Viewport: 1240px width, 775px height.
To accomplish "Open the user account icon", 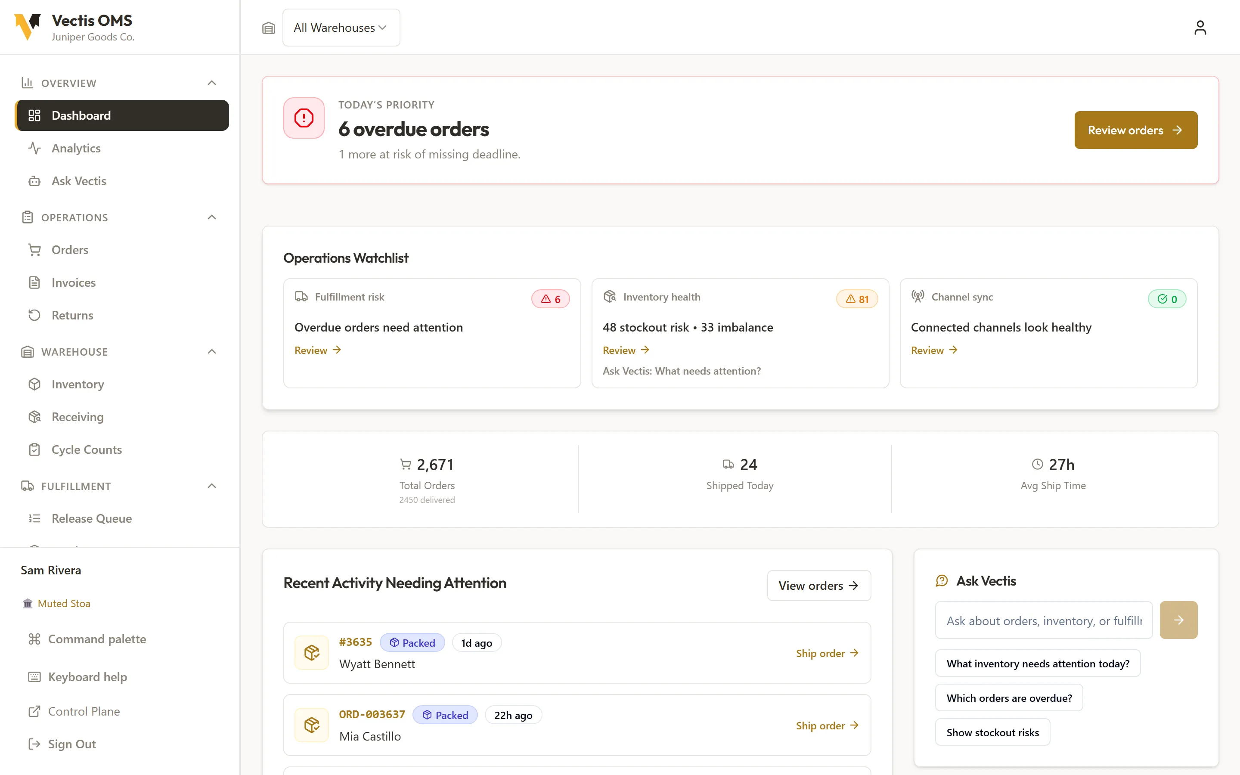I will click(1200, 28).
